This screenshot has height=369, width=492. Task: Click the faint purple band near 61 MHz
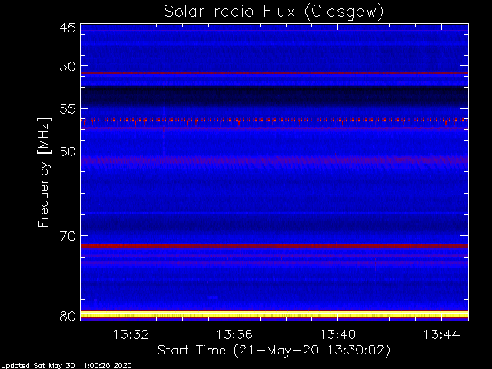(x=274, y=160)
